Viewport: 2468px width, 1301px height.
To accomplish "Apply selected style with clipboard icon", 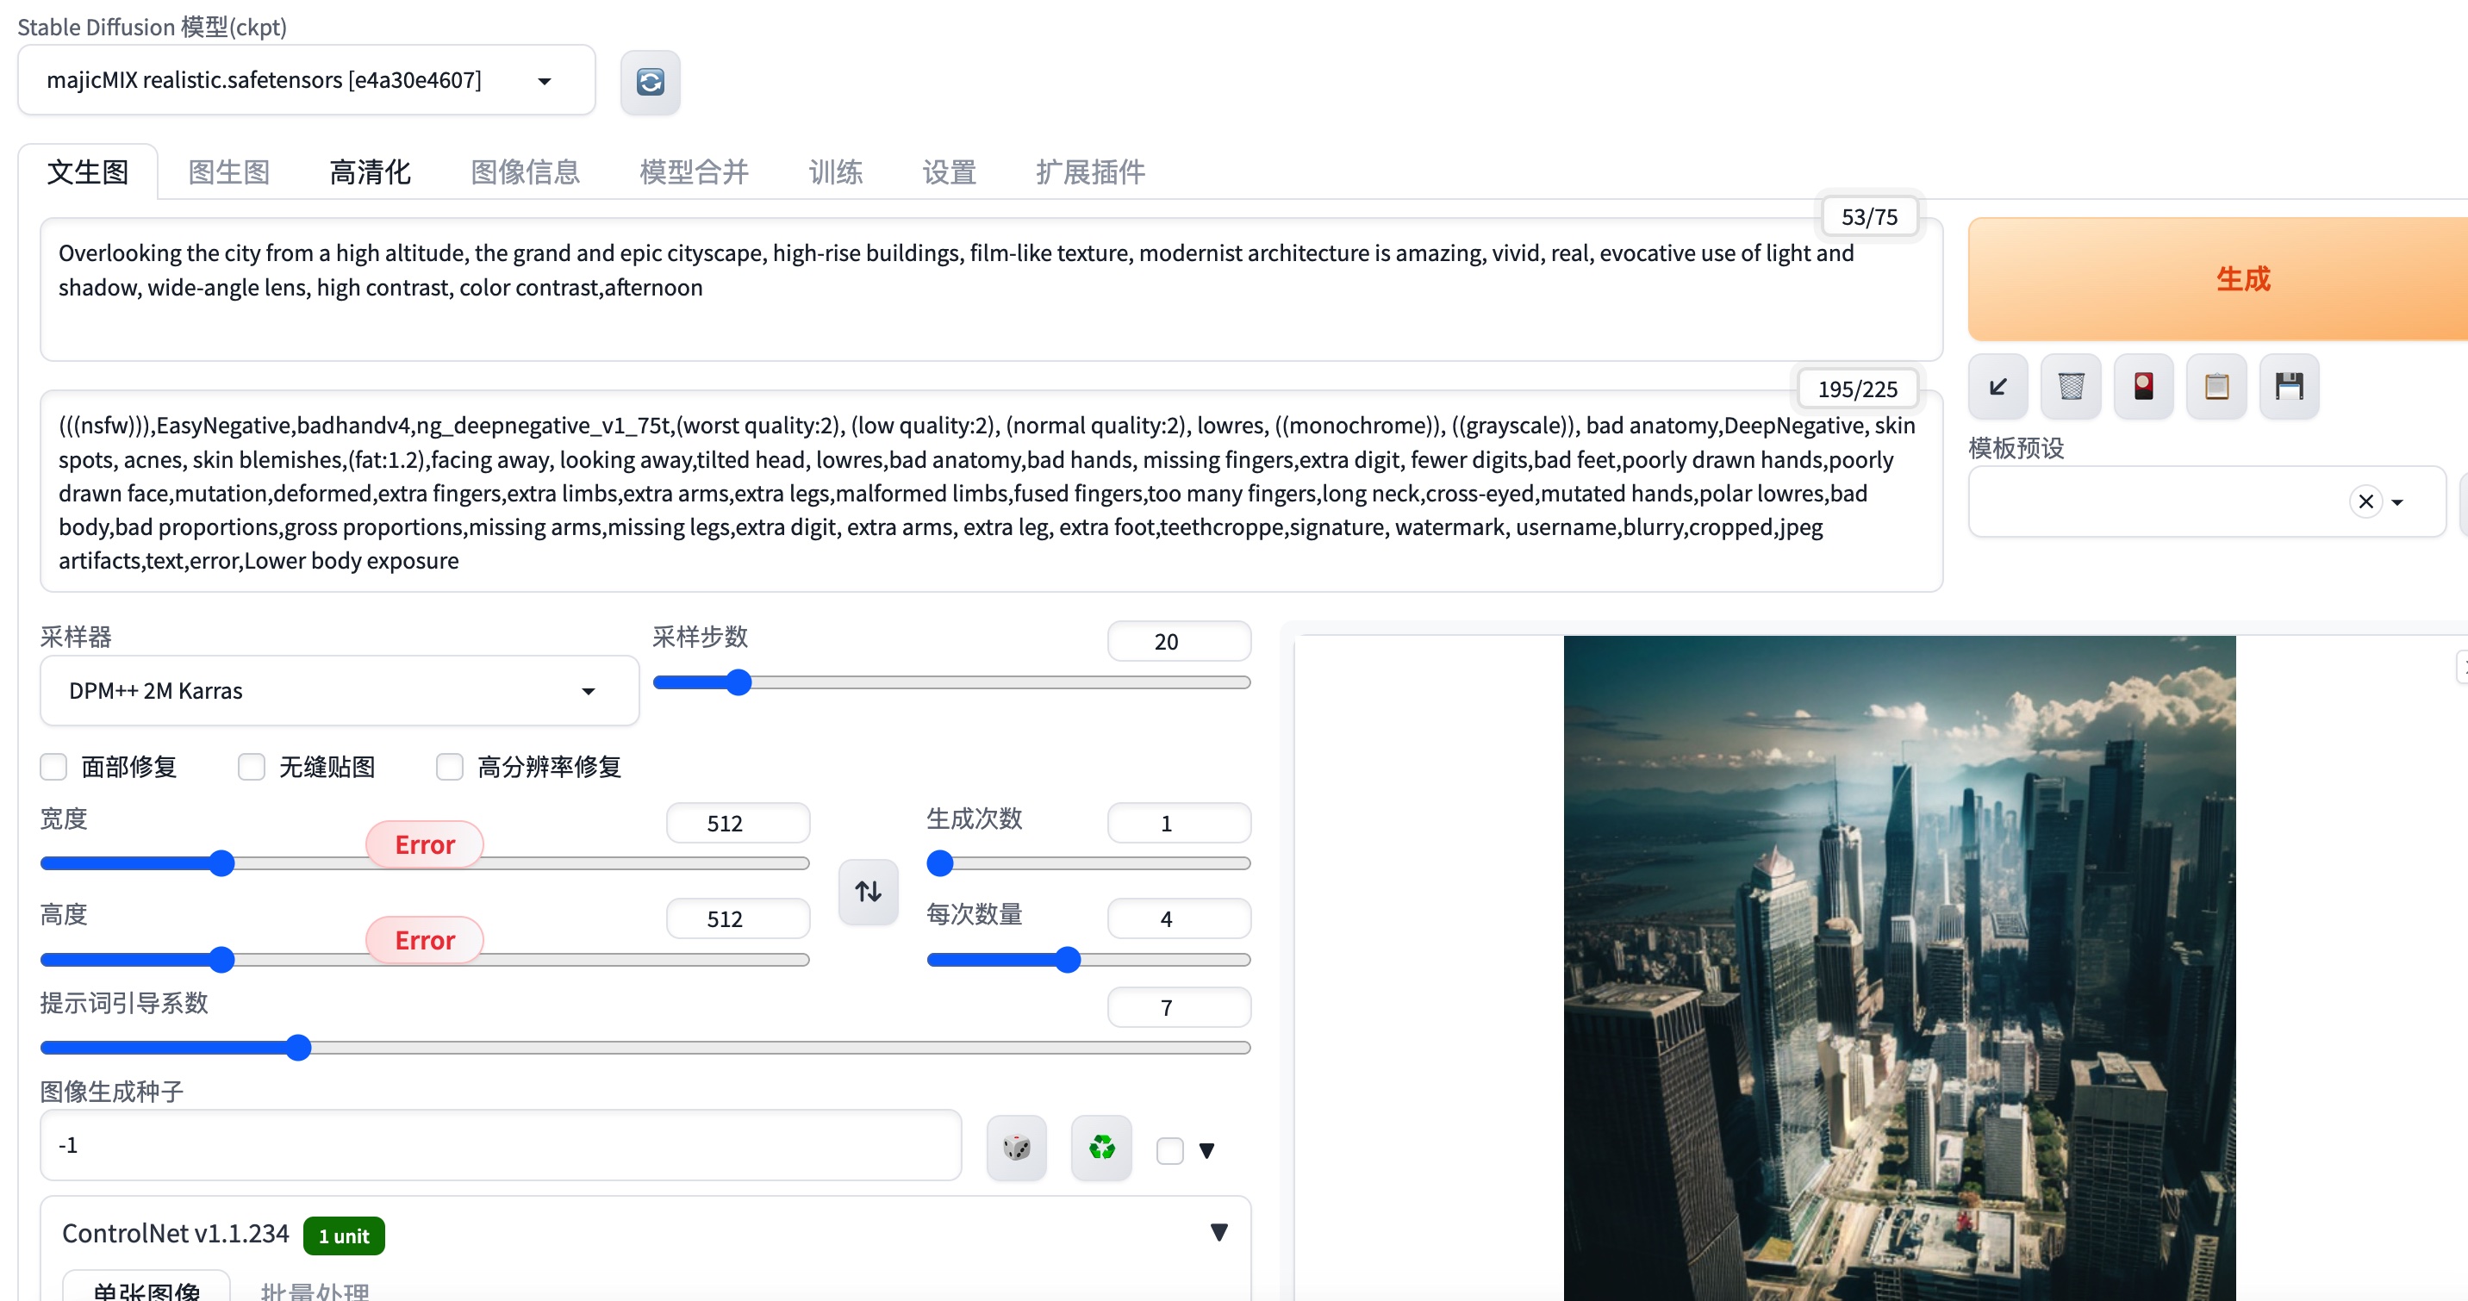I will [x=2216, y=387].
